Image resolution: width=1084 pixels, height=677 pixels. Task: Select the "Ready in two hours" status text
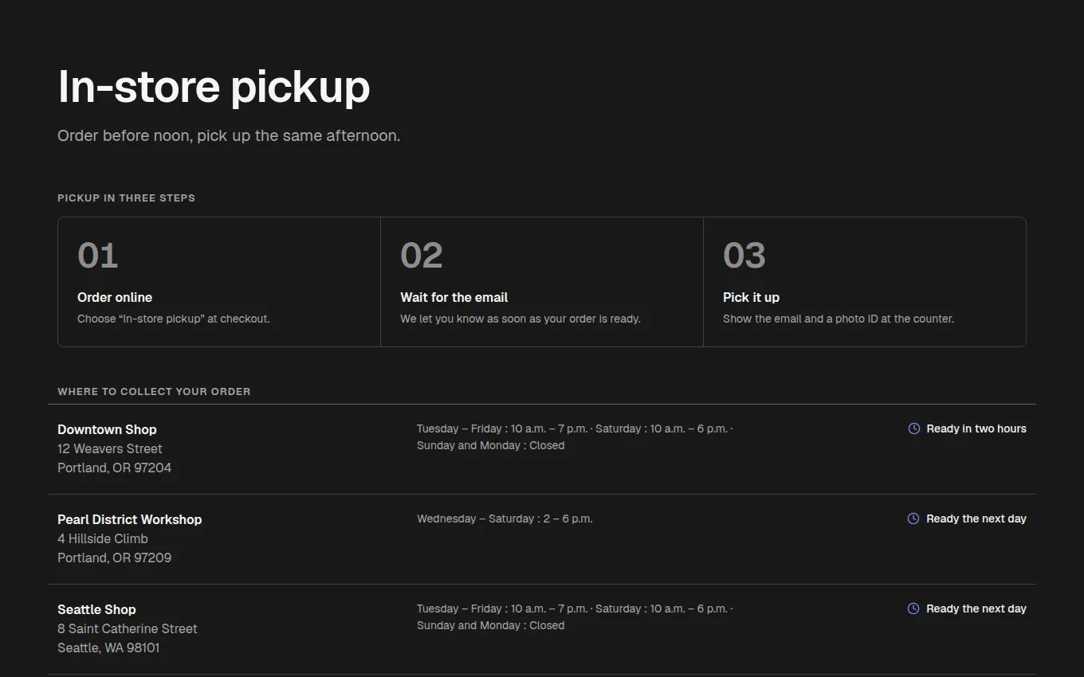click(976, 429)
